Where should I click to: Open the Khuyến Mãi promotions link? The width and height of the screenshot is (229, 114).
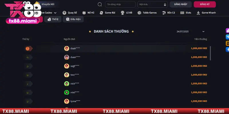(48, 4)
